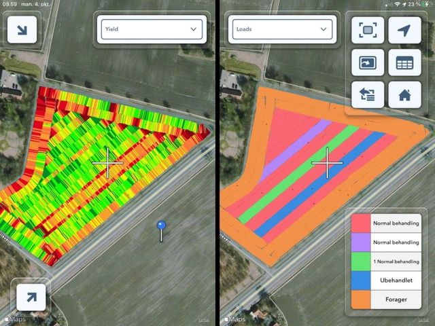Image resolution: width=435 pixels, height=326 pixels.
Task: Click the blue Ubehandlet color swatch
Action: pyautogui.click(x=360, y=279)
